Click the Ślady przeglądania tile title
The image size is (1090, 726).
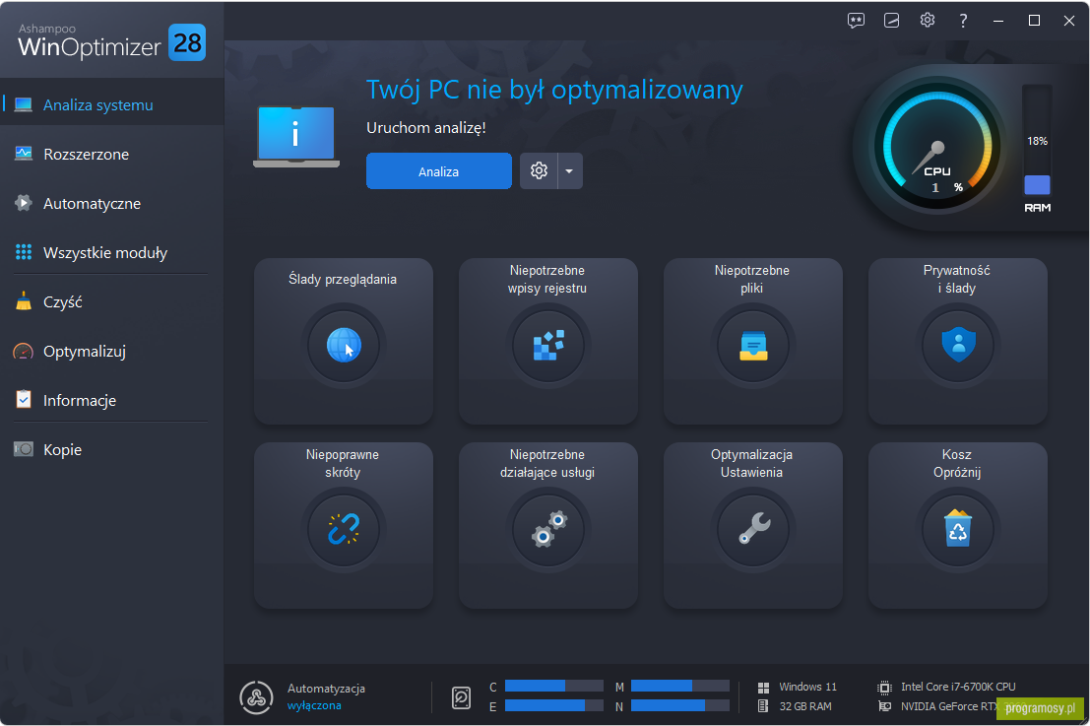343,279
